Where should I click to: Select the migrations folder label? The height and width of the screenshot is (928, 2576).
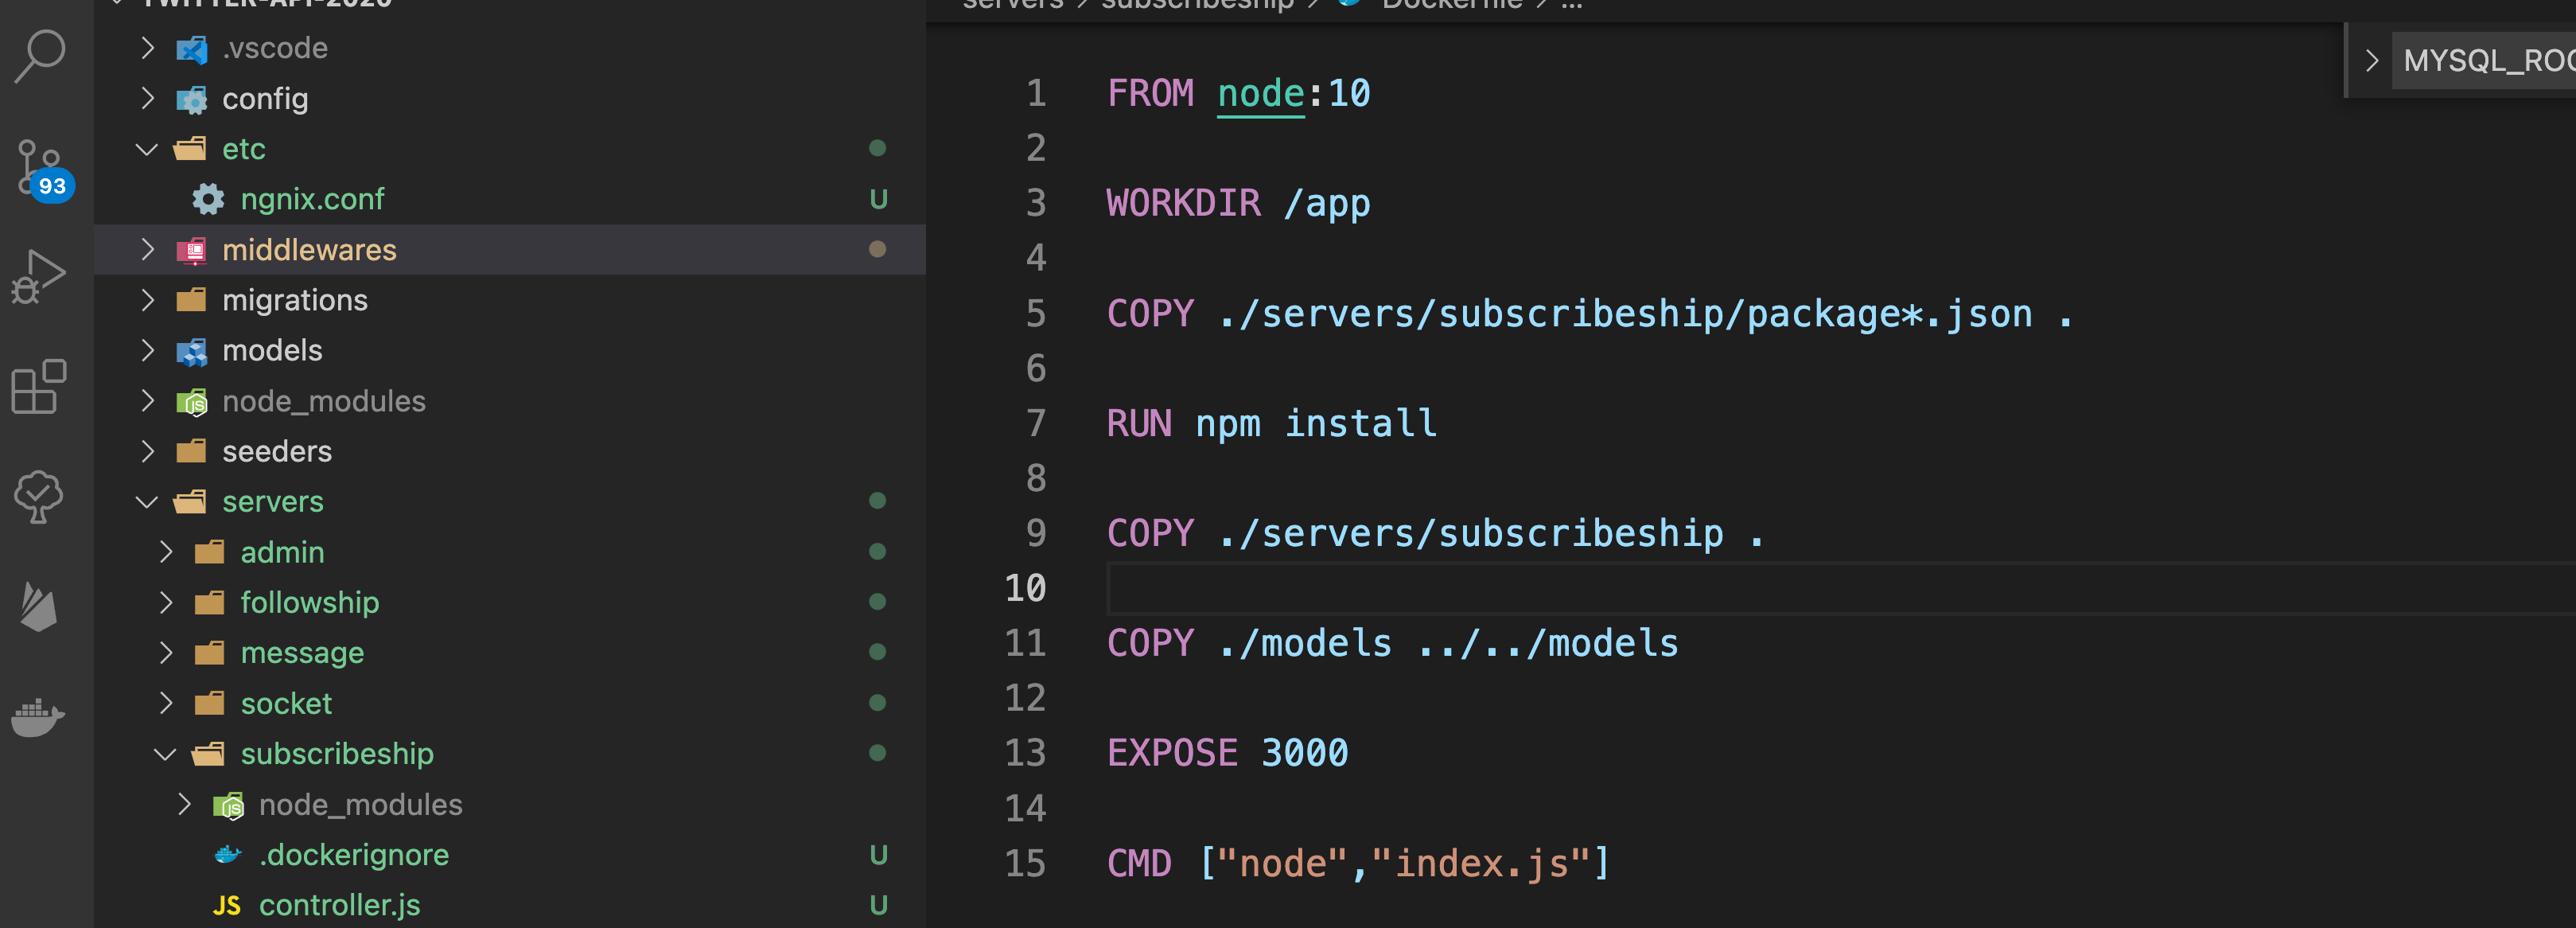pyautogui.click(x=295, y=300)
